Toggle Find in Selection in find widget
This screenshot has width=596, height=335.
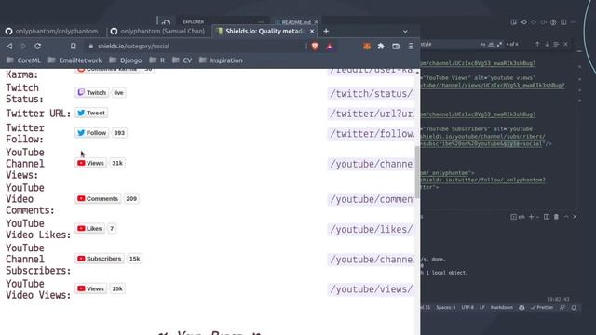point(556,44)
